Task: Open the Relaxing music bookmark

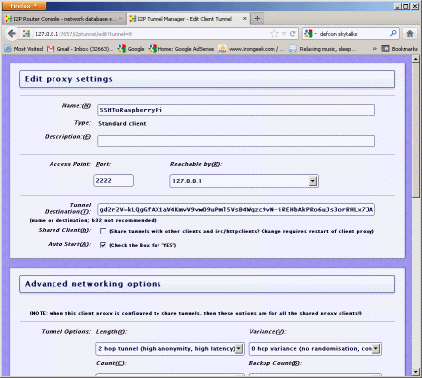Action: coord(323,49)
